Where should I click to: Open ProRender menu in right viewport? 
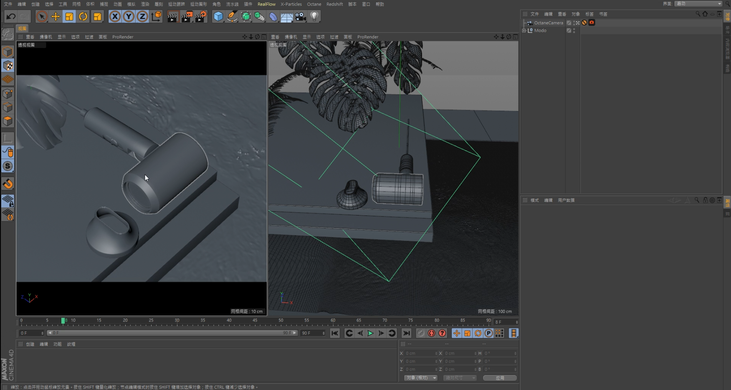coord(368,37)
